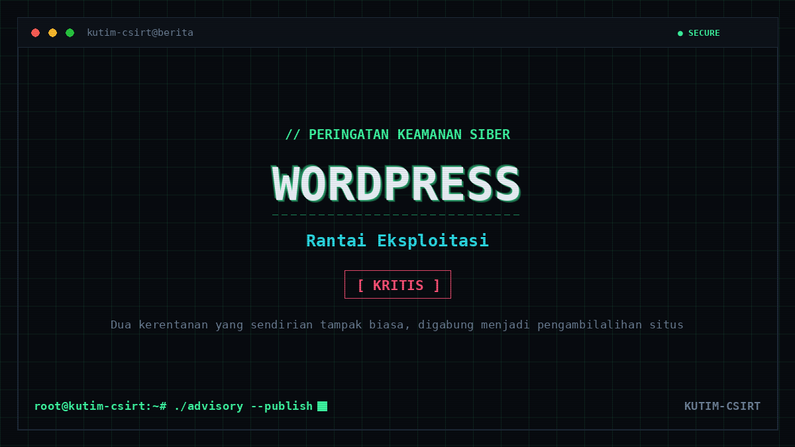Click the Dua kerentanan description line

point(397,324)
